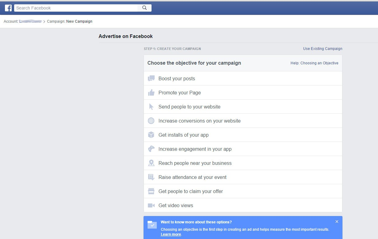Viewport: 378px width, 239px height.
Task: Select Reach people near your business
Action: click(195, 163)
